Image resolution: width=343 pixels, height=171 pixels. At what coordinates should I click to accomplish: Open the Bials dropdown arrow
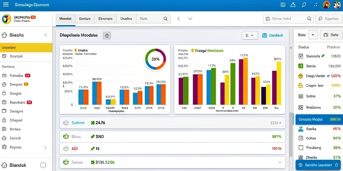(313, 35)
